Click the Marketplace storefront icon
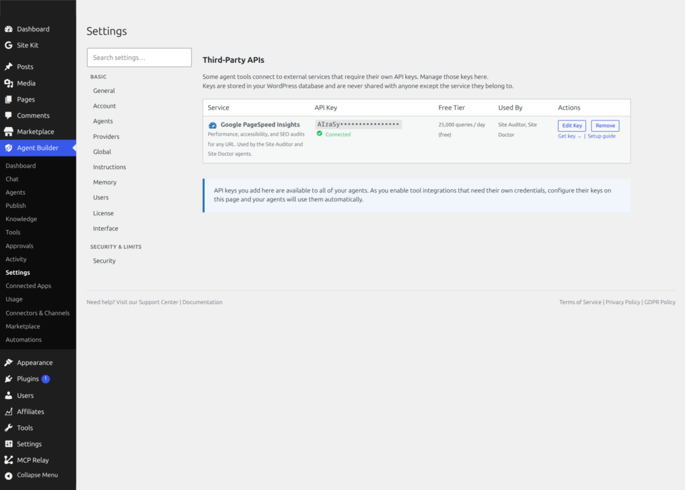This screenshot has height=490, width=685. click(x=8, y=132)
